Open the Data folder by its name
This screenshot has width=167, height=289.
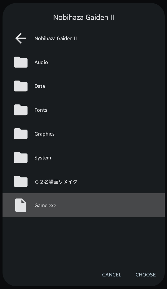coord(40,86)
